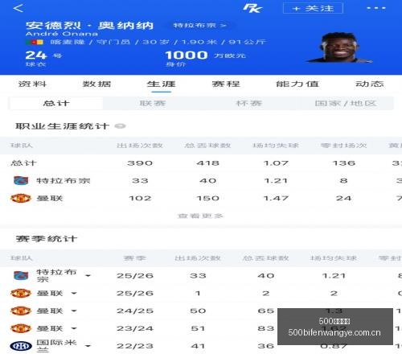402x354 pixels.
Task: Select the 联赛 filter segment
Action: tap(153, 103)
